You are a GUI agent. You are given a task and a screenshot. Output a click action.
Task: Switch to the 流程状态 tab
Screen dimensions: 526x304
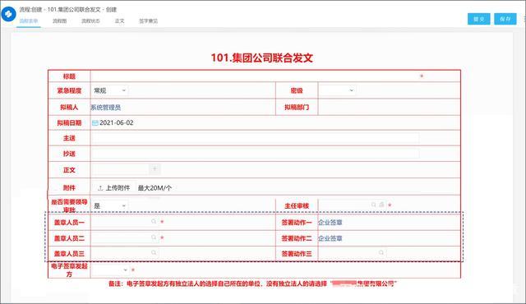coord(90,21)
